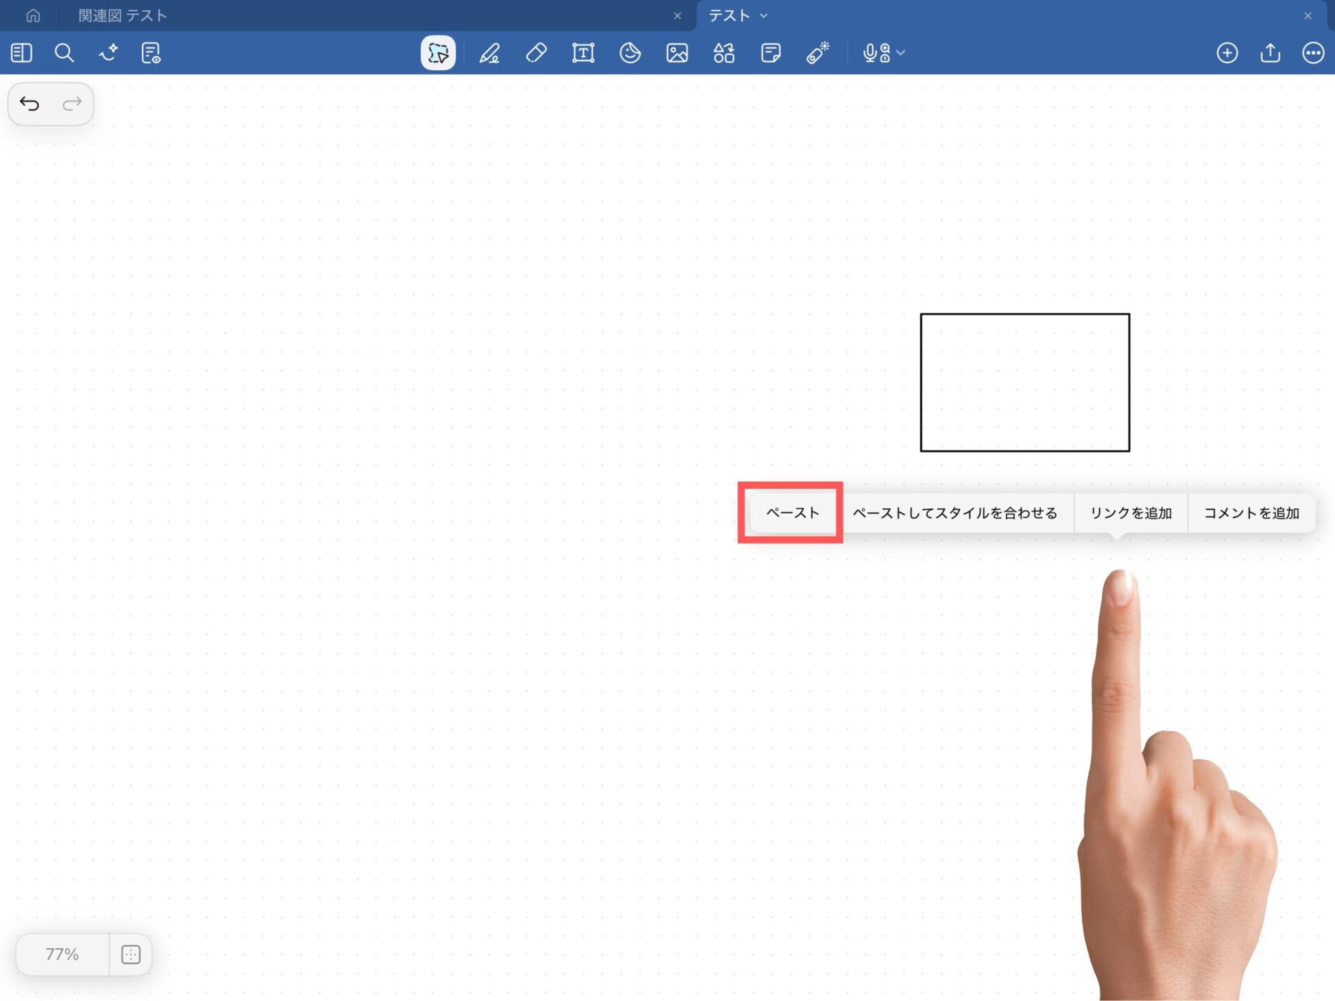Open the 77% zoom level menu
The width and height of the screenshot is (1335, 1001).
tap(62, 954)
